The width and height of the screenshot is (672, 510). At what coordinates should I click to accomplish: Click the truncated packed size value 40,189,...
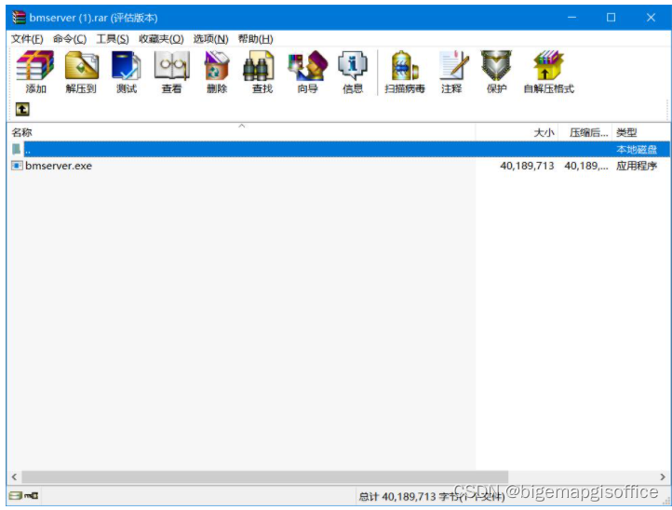click(x=585, y=166)
